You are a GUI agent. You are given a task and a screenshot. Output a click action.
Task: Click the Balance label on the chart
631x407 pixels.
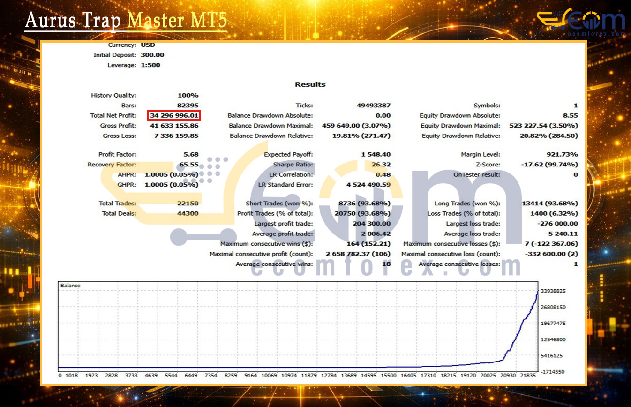tap(70, 286)
